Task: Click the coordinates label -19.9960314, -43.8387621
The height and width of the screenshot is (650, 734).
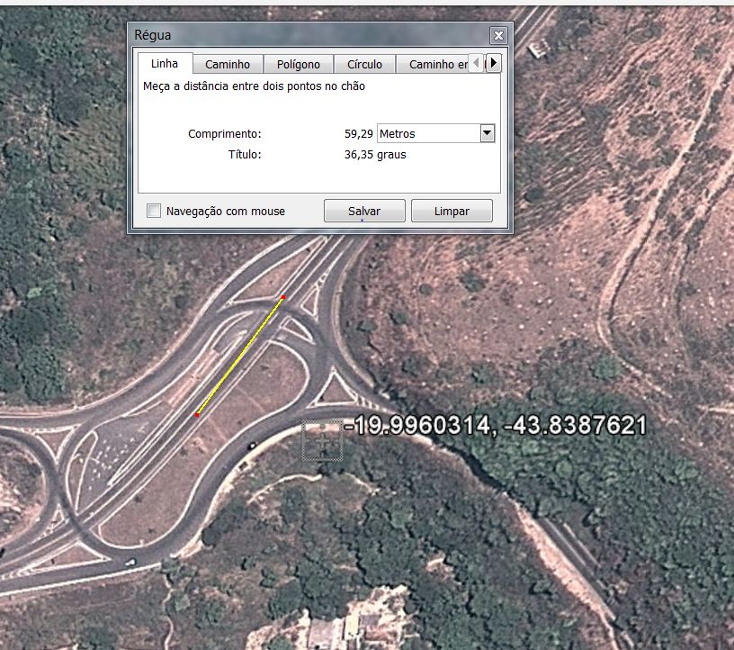Action: point(496,425)
